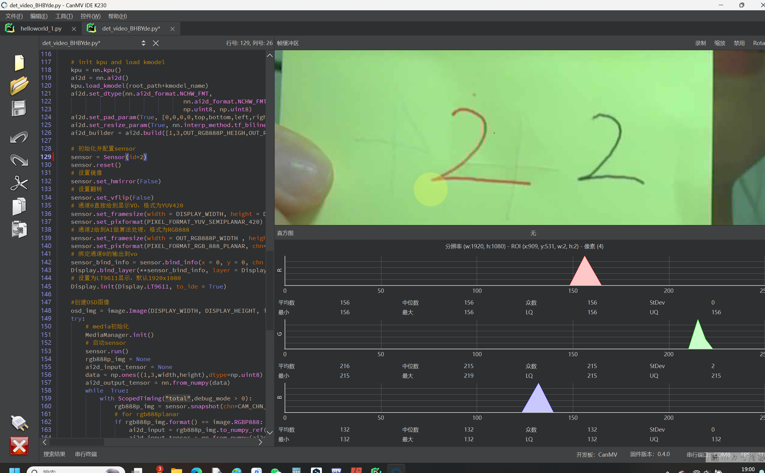Click the red Stop script icon
The height and width of the screenshot is (473, 765).
[x=19, y=445]
